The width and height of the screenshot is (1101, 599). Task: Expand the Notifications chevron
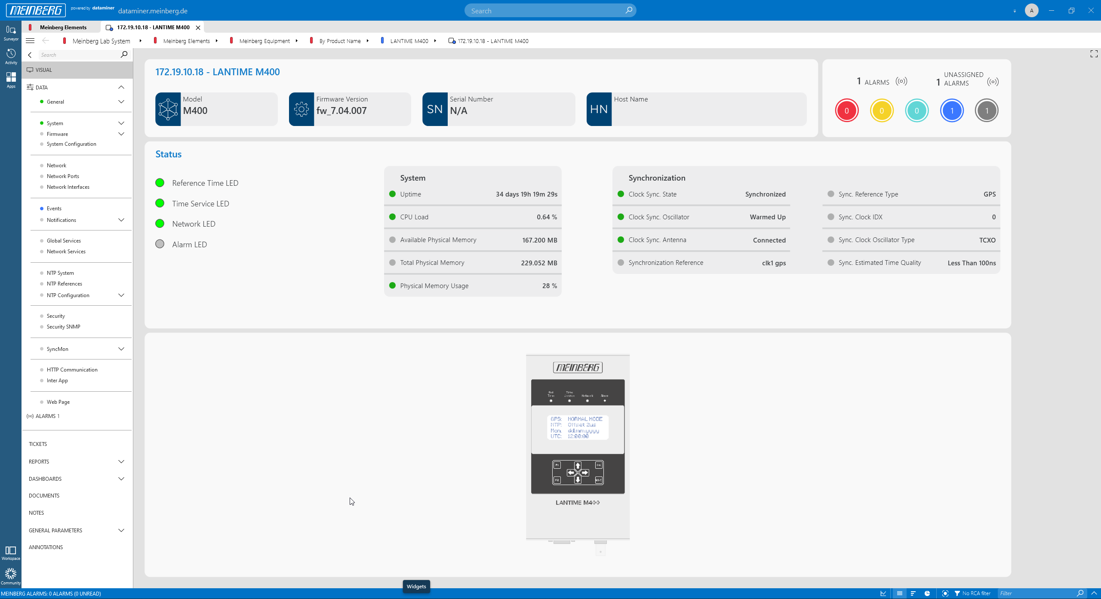tap(121, 220)
